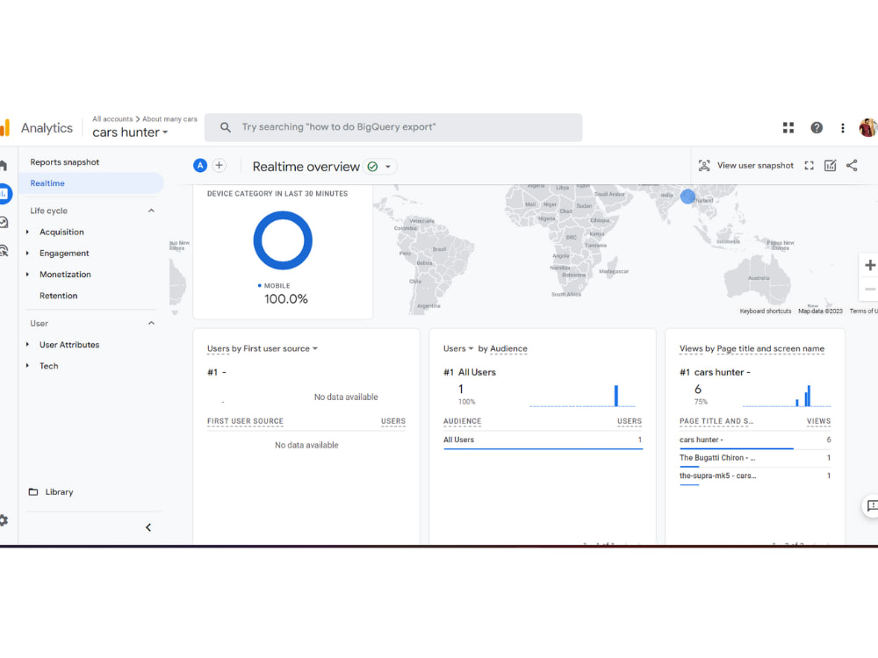Click the customize report chart-edit icon

coord(830,166)
